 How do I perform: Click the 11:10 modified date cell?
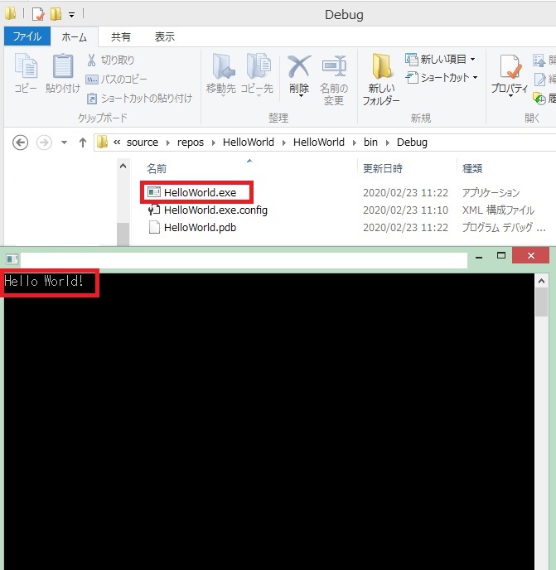coord(405,210)
